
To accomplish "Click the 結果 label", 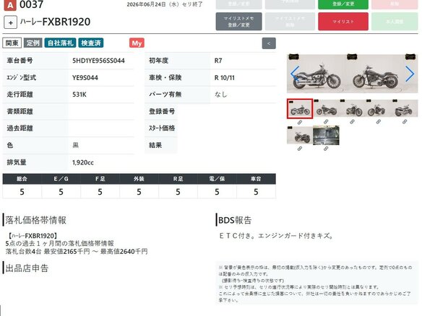I will tap(155, 145).
